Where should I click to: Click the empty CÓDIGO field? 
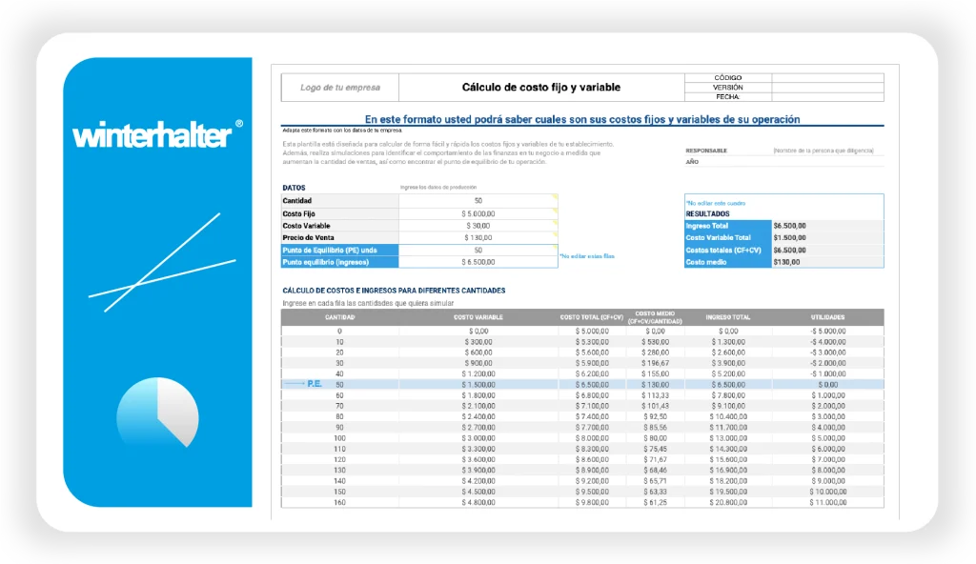(827, 78)
